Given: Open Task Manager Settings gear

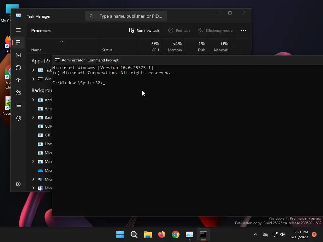Looking at the screenshot, I should point(18,184).
